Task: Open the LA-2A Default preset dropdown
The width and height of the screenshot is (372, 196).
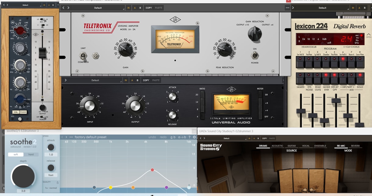Action: click(98, 8)
